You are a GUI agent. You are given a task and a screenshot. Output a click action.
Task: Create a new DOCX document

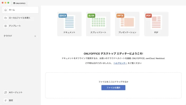point(69,24)
